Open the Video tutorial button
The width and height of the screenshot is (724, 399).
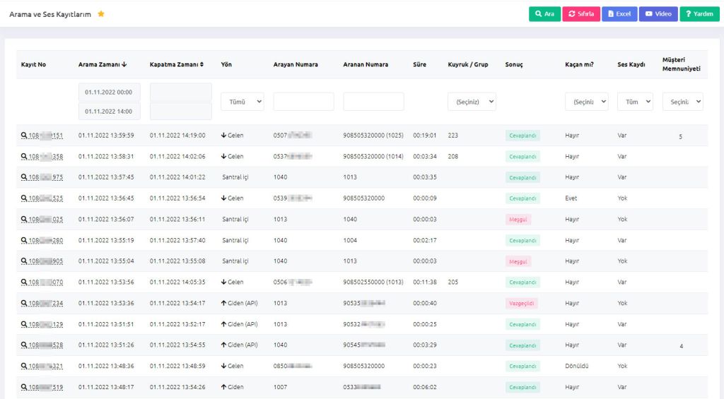658,14
